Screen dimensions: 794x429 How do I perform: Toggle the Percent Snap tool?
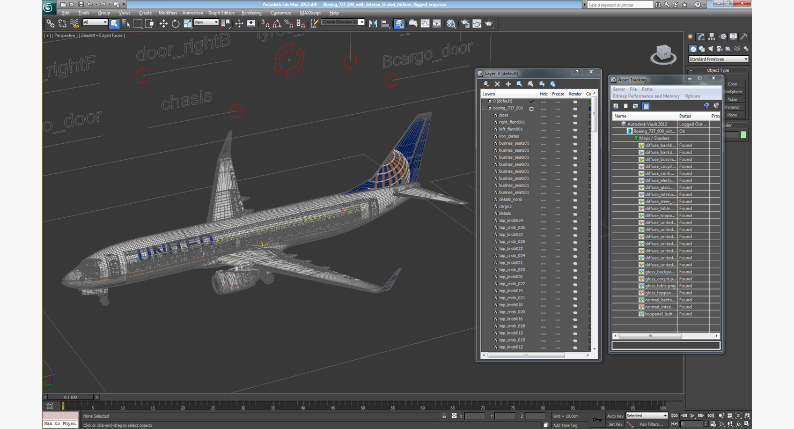point(289,24)
